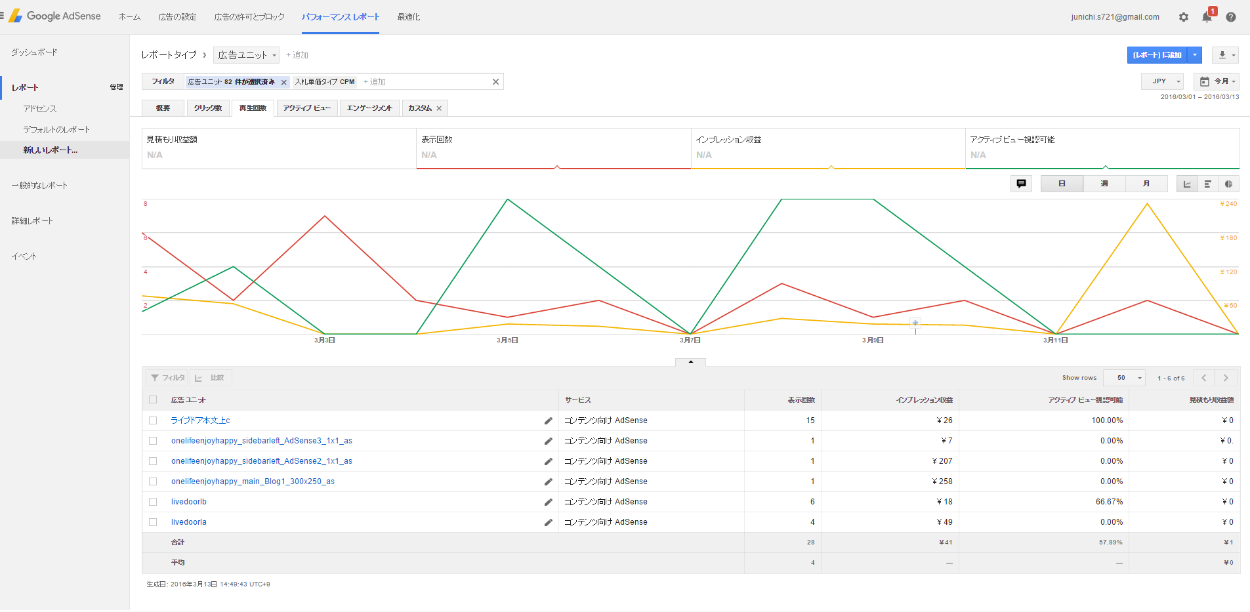Screen dimensions: 1250x612
Task: Open the Show rows 50 dropdown
Action: coord(1124,378)
